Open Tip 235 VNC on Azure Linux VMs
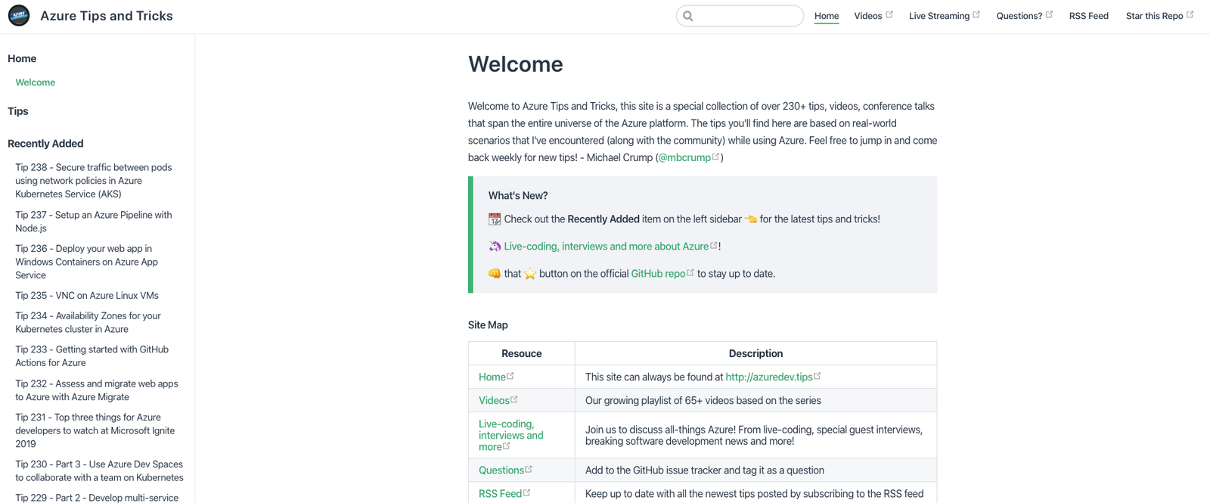The height and width of the screenshot is (503, 1210). (87, 296)
